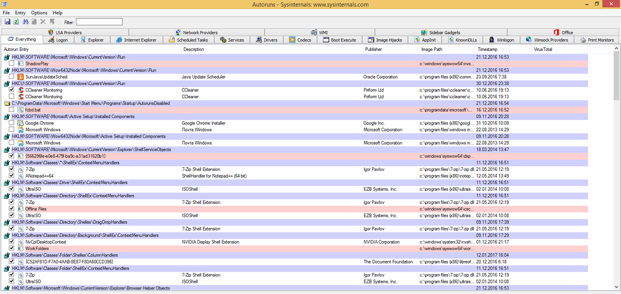The width and height of the screenshot is (621, 294).
Task: Click the grayed Properties toolbar icon
Action: [34, 22]
